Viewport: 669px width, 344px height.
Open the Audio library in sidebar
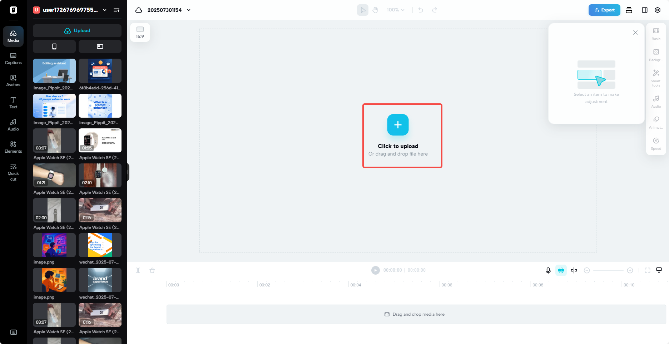[13, 125]
